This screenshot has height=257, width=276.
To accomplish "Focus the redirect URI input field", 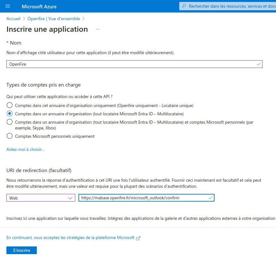I will [x=146, y=198].
